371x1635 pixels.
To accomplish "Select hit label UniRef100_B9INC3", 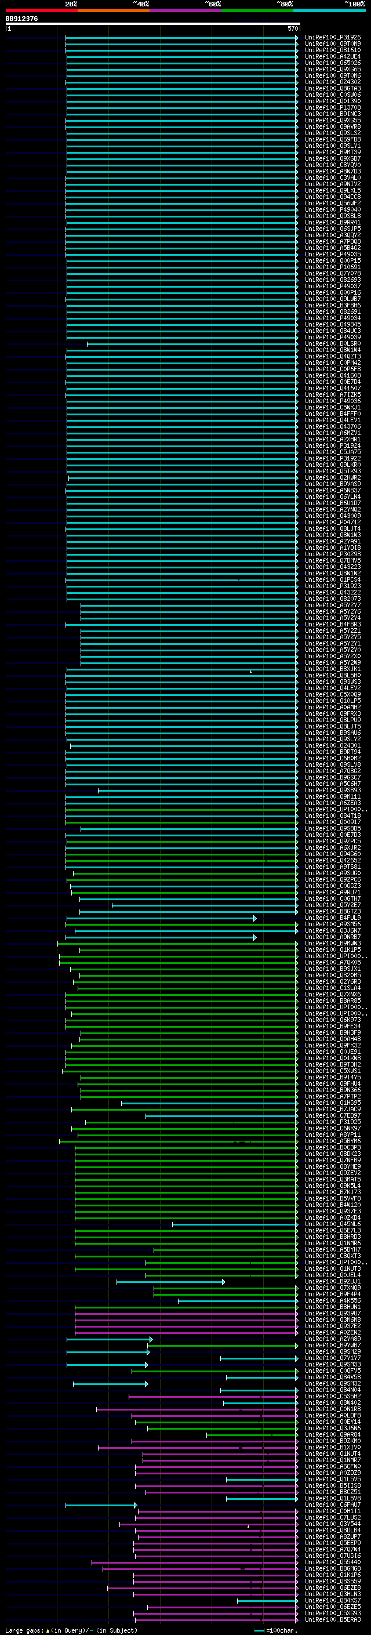I will pos(333,114).
